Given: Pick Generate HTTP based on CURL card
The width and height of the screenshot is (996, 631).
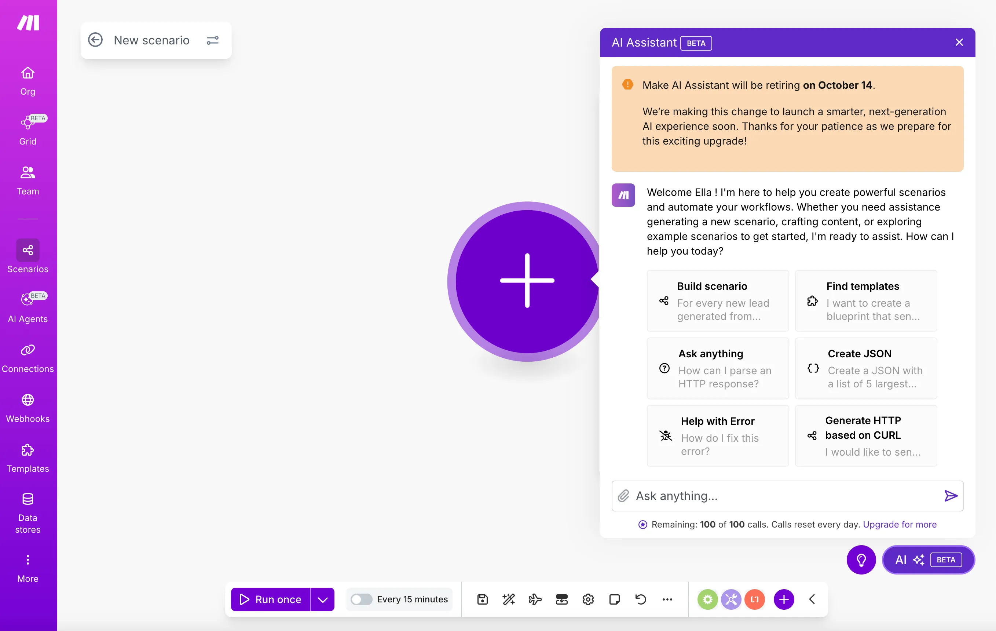Looking at the screenshot, I should tap(866, 436).
